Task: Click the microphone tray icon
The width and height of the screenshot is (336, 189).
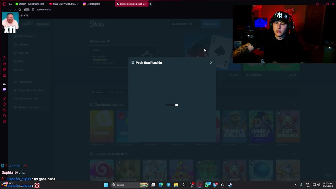Action: (x=301, y=185)
